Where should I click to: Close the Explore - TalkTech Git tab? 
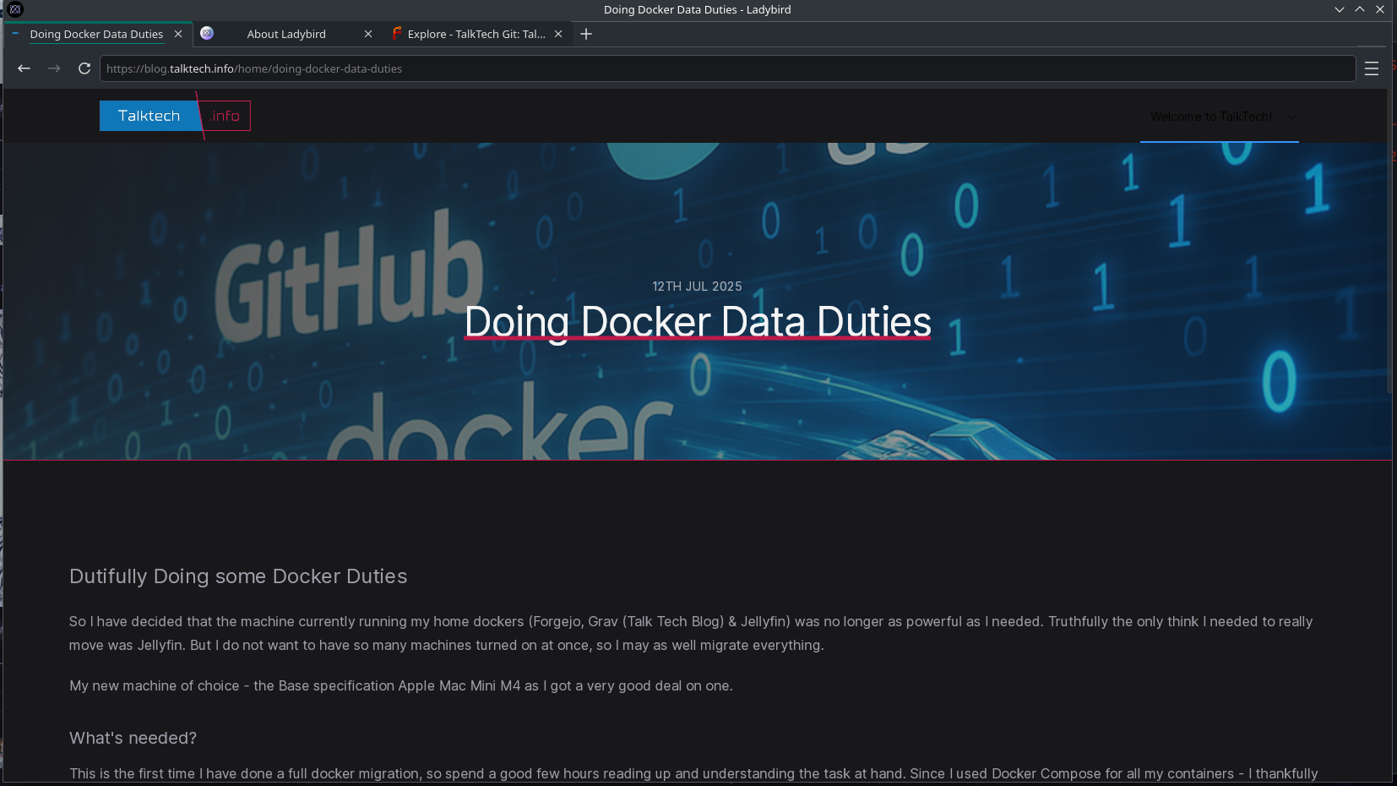(x=558, y=34)
